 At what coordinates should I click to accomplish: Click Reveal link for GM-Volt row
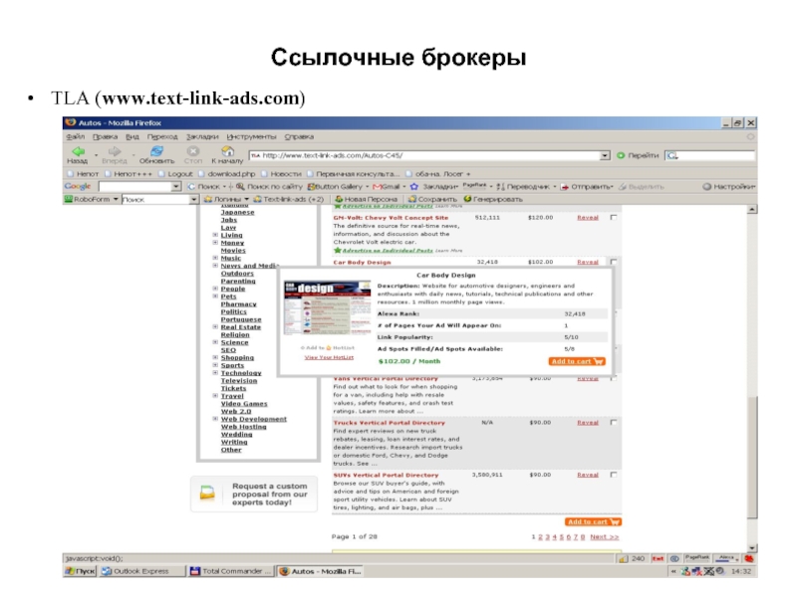point(588,217)
